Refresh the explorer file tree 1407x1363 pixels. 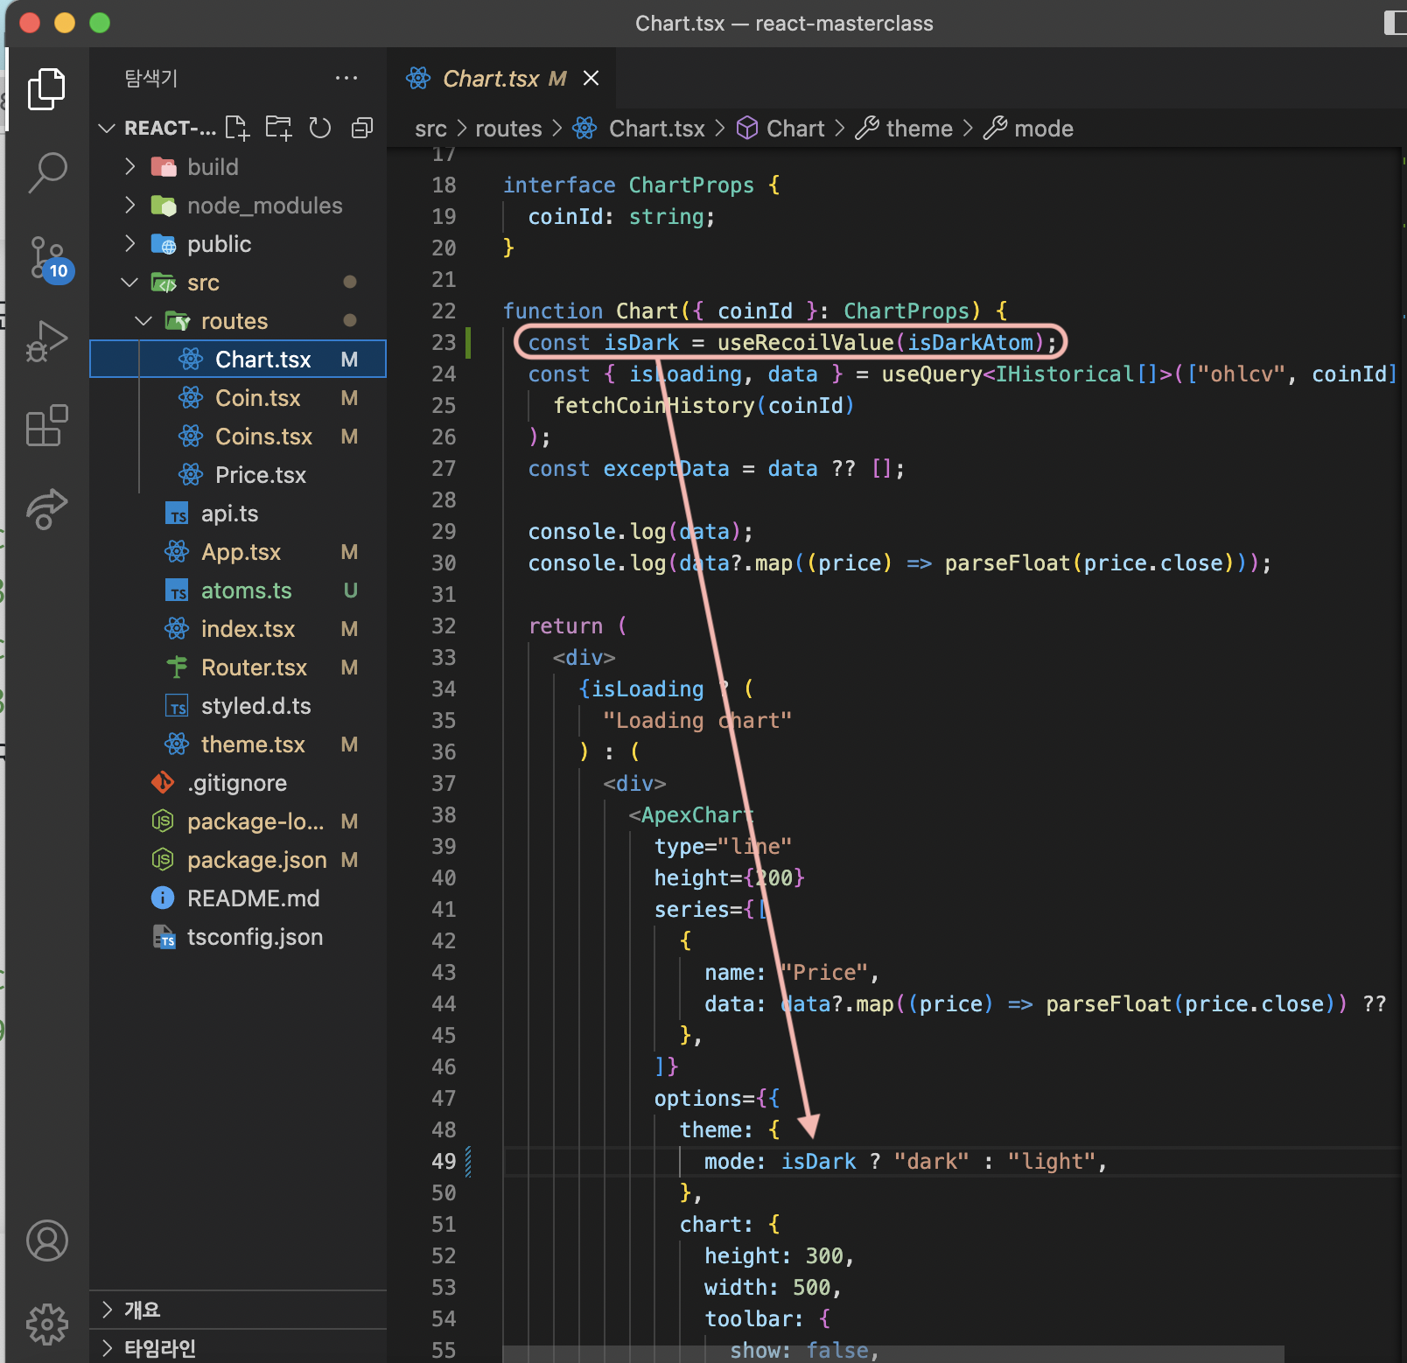click(320, 129)
